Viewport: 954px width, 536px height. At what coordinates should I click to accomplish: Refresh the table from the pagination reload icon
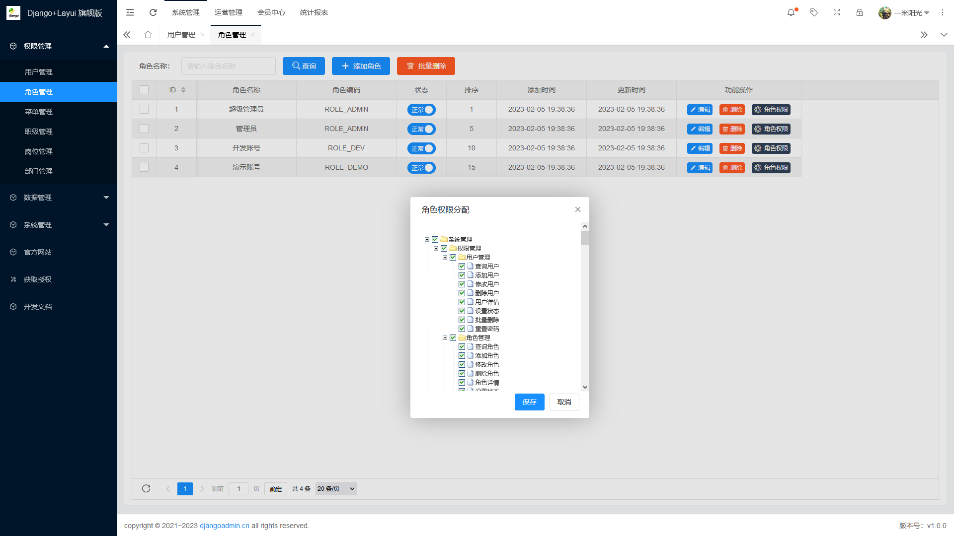pos(146,488)
